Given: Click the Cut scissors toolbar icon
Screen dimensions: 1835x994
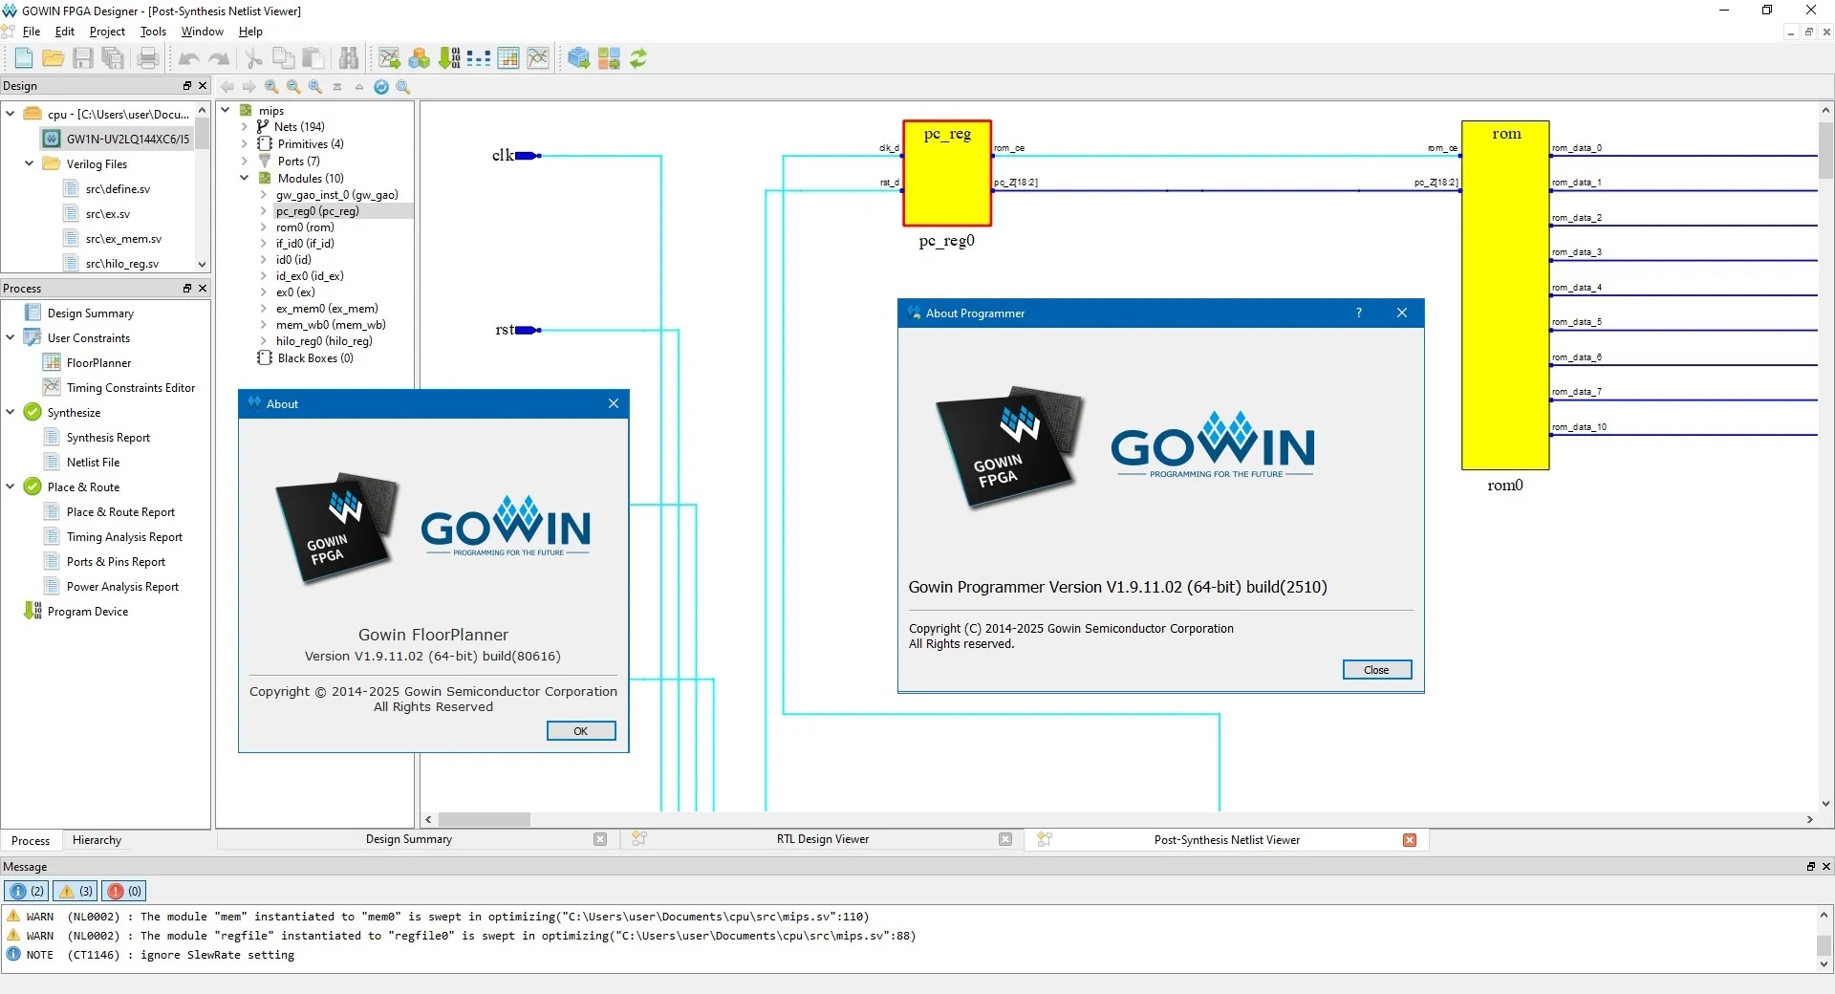Looking at the screenshot, I should click(x=253, y=58).
